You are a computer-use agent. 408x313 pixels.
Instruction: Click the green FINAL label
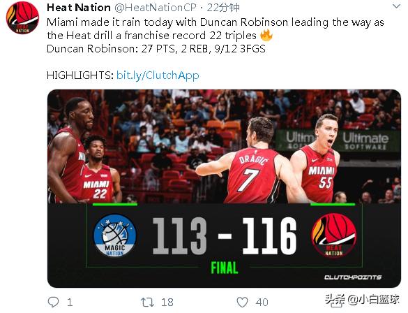pos(225,268)
